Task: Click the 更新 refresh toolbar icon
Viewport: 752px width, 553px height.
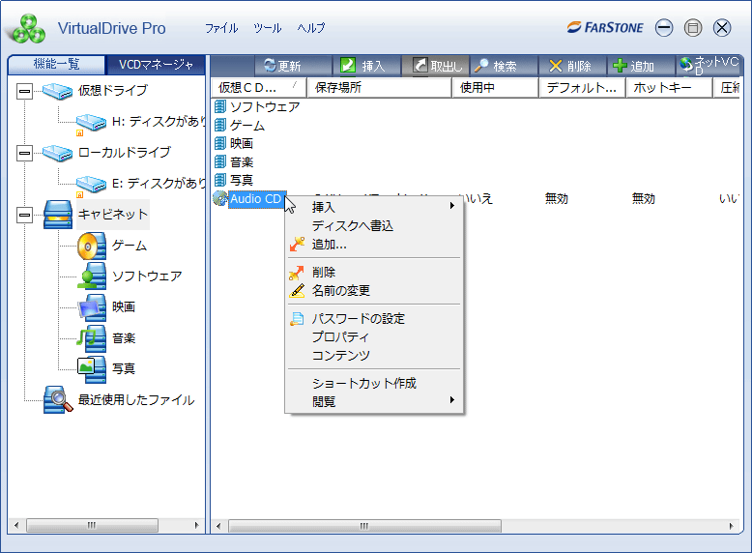Action: [x=269, y=66]
